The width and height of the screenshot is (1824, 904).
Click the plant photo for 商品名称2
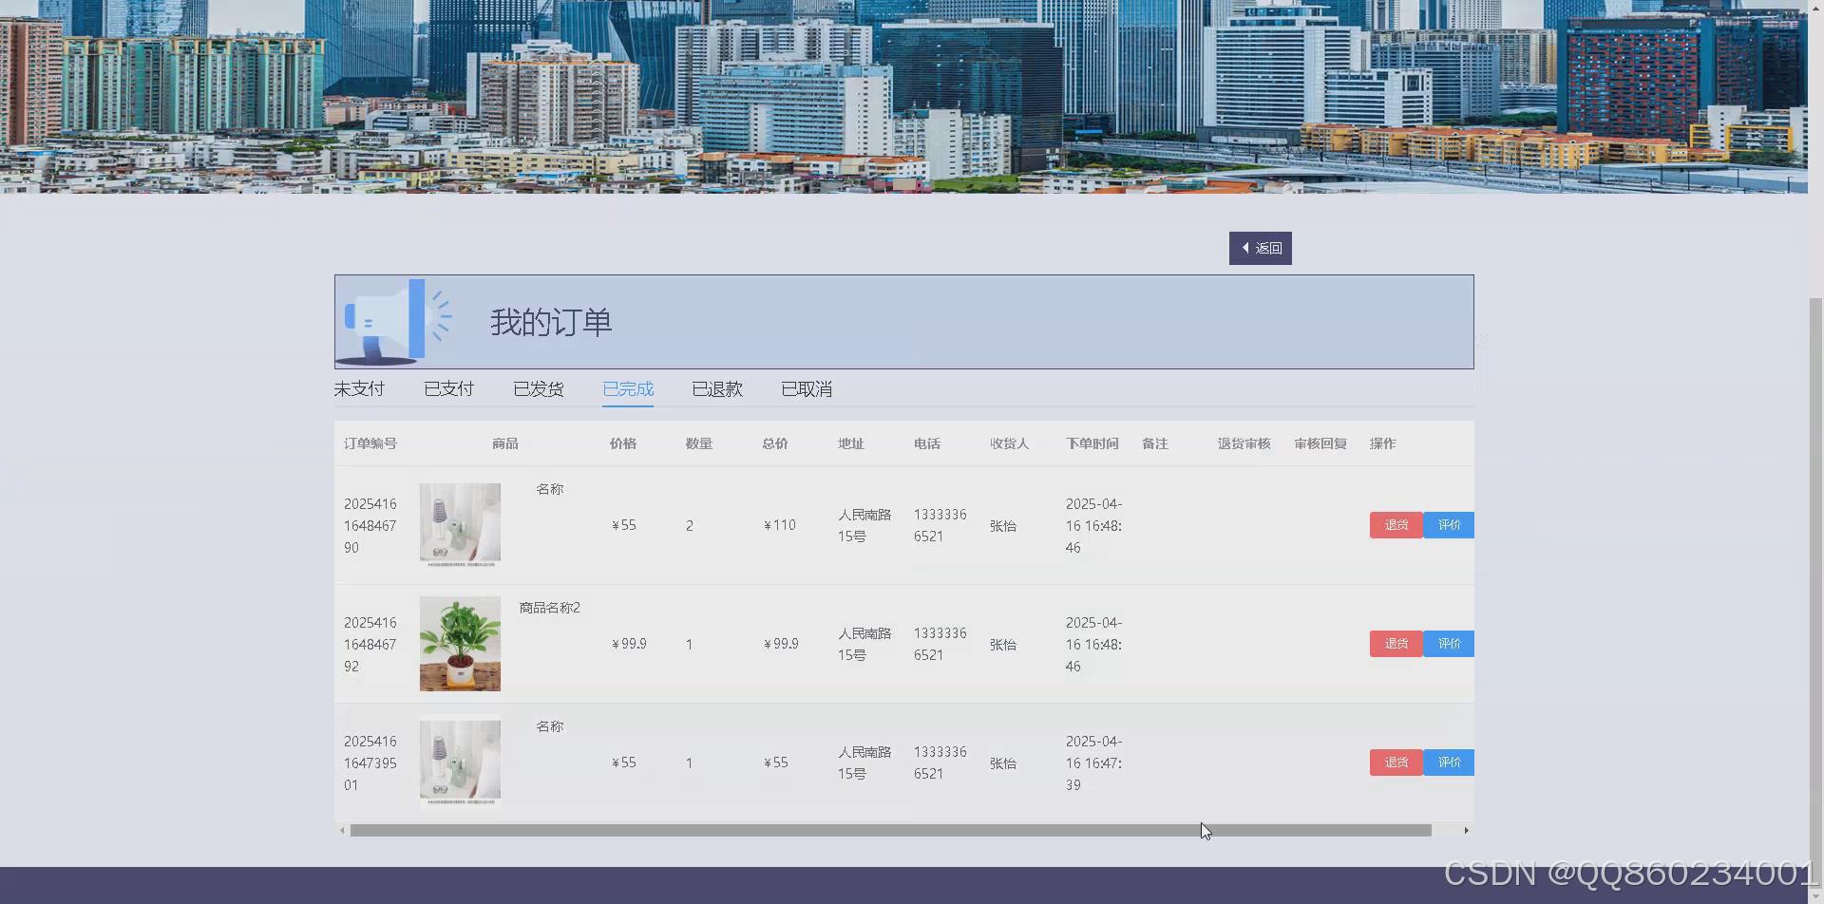point(459,643)
